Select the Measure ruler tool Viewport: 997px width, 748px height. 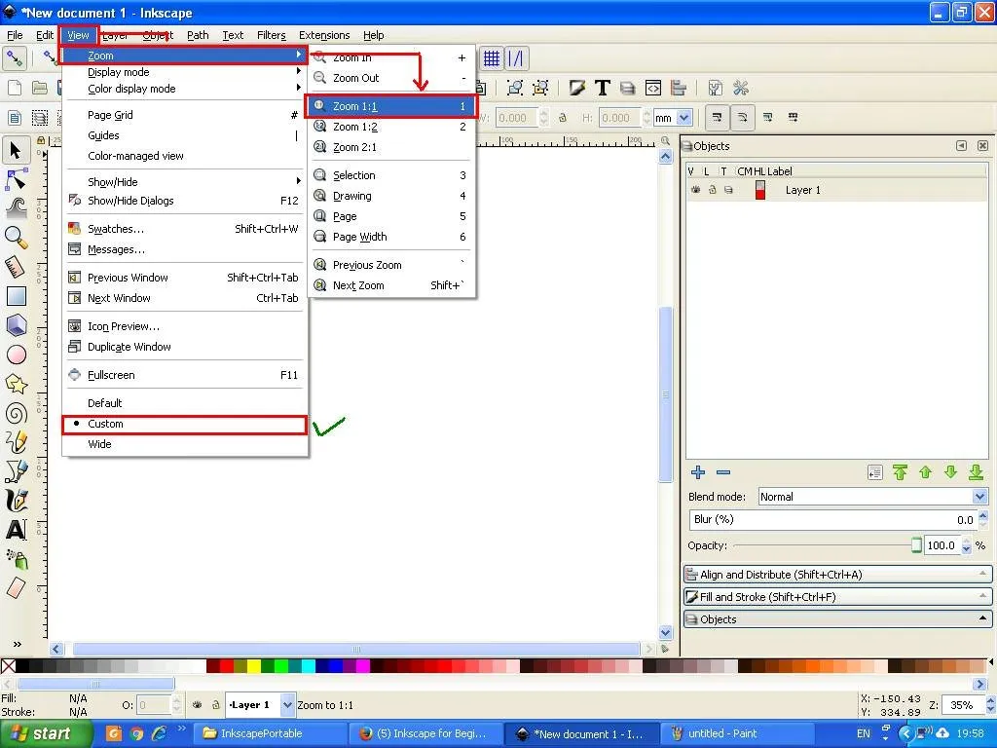coord(16,267)
